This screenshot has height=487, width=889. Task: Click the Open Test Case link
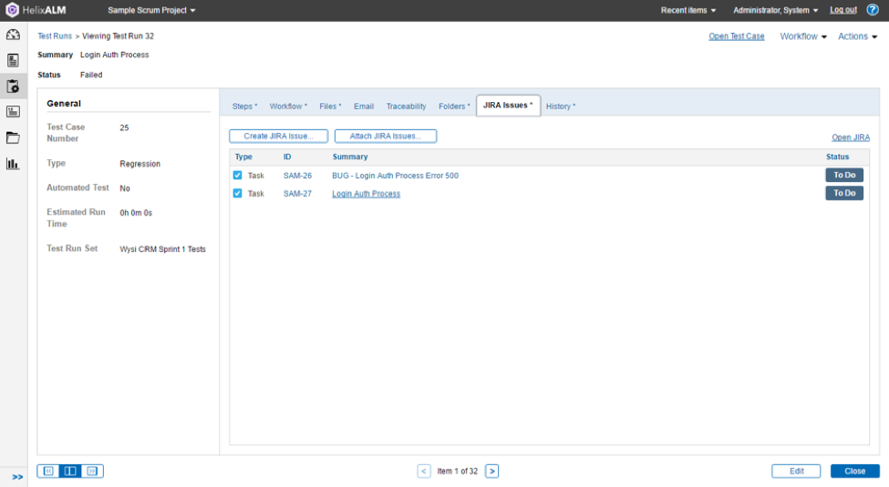point(736,36)
